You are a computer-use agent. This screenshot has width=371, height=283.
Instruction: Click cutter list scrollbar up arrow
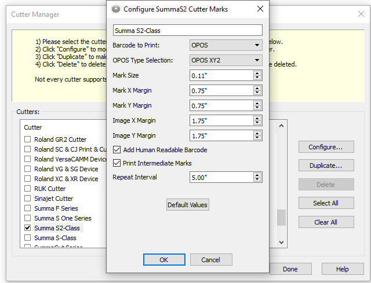tap(281, 126)
